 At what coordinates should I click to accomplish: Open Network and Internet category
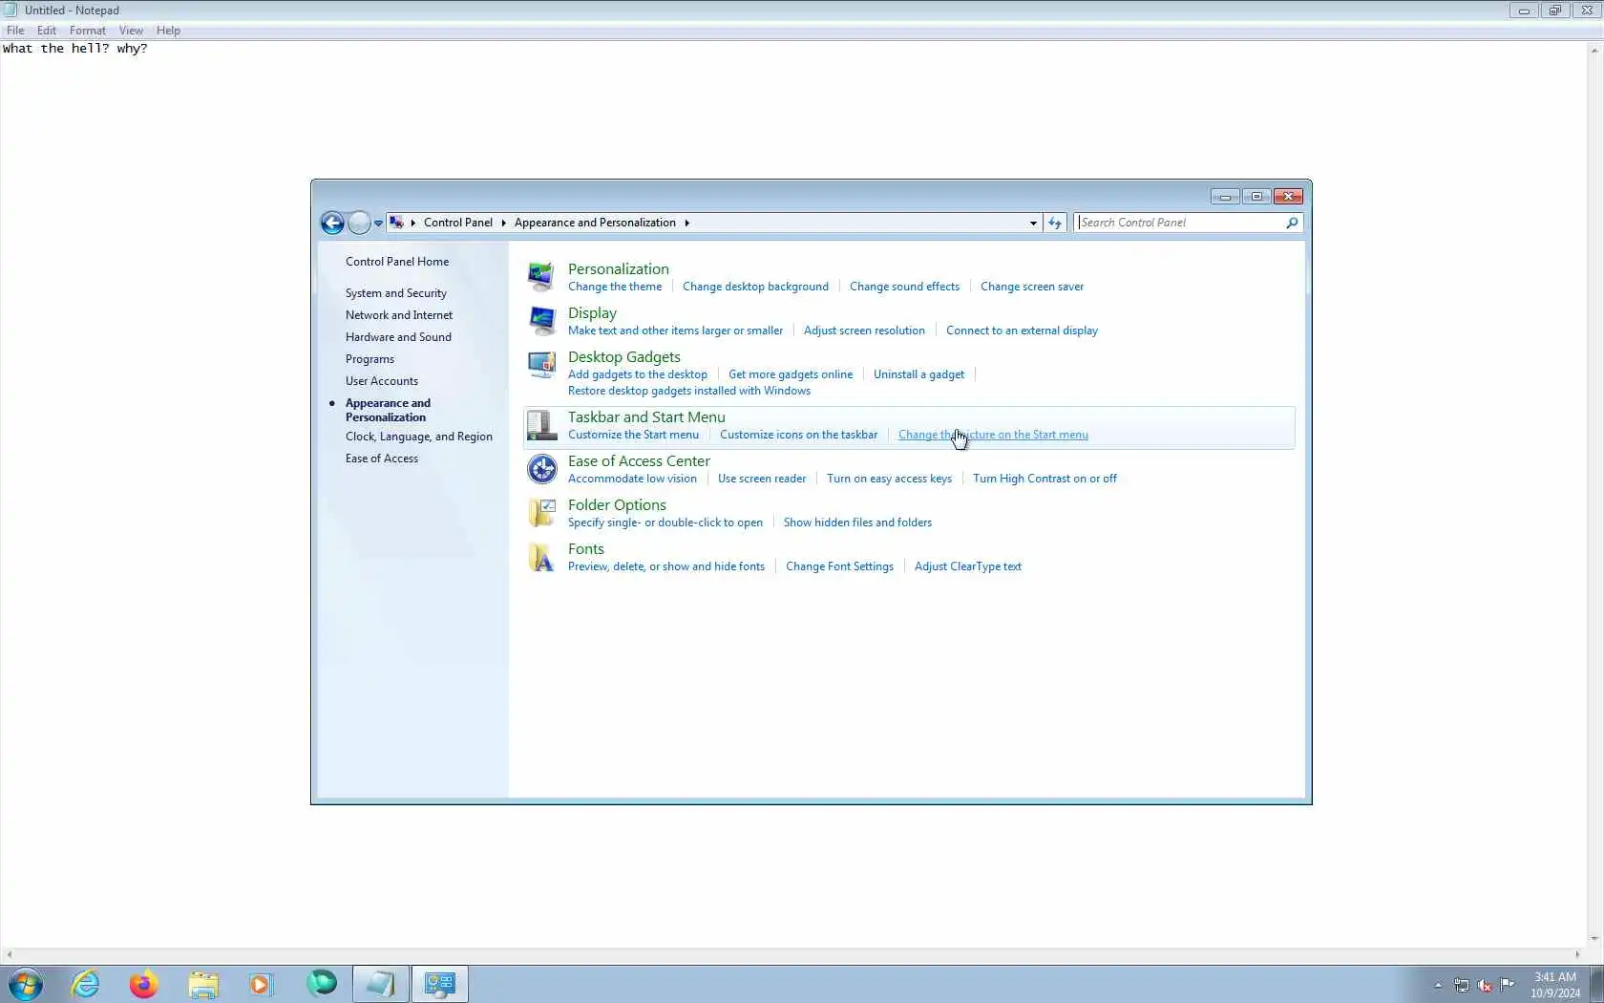coord(399,315)
